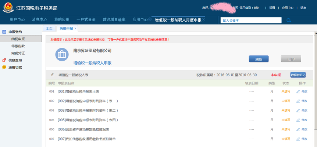The width and height of the screenshot is (317, 147).
Task: Click pencil edit icon for row 007
Action: coord(298,139)
